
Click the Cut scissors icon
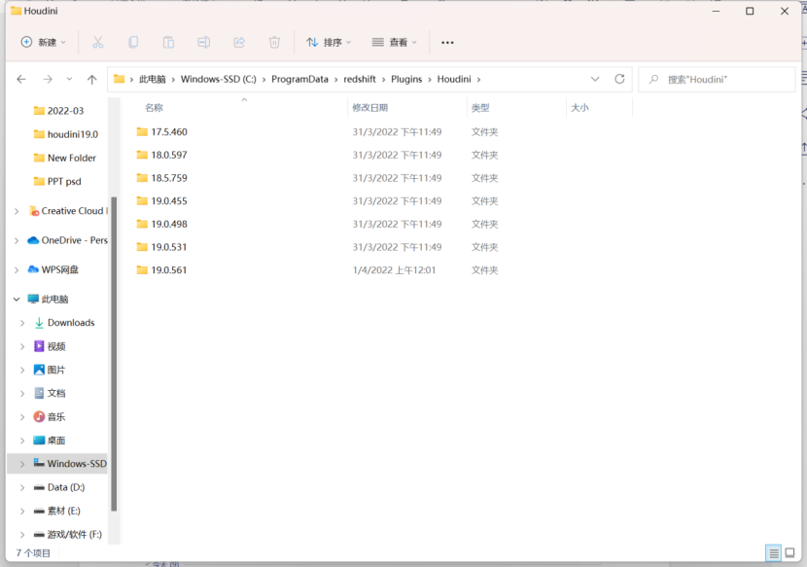tap(98, 42)
